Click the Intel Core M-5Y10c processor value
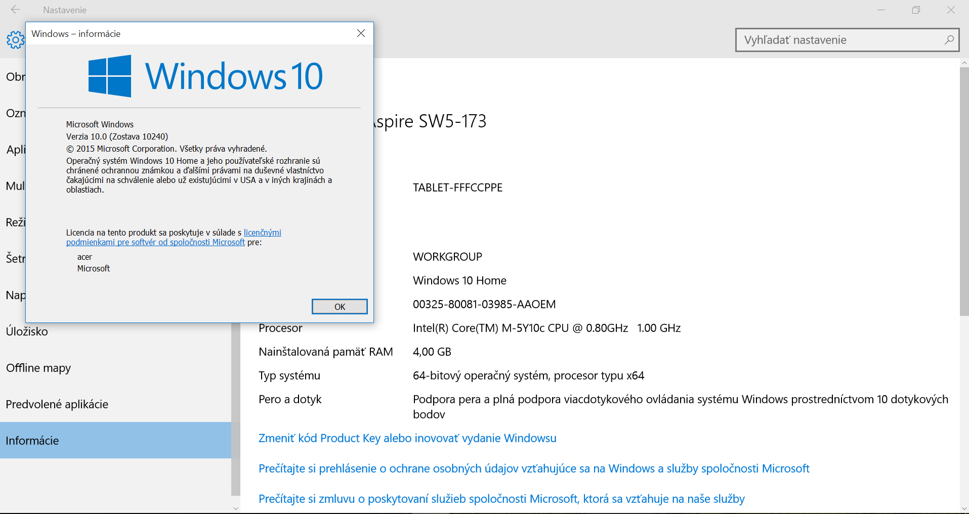 [546, 328]
